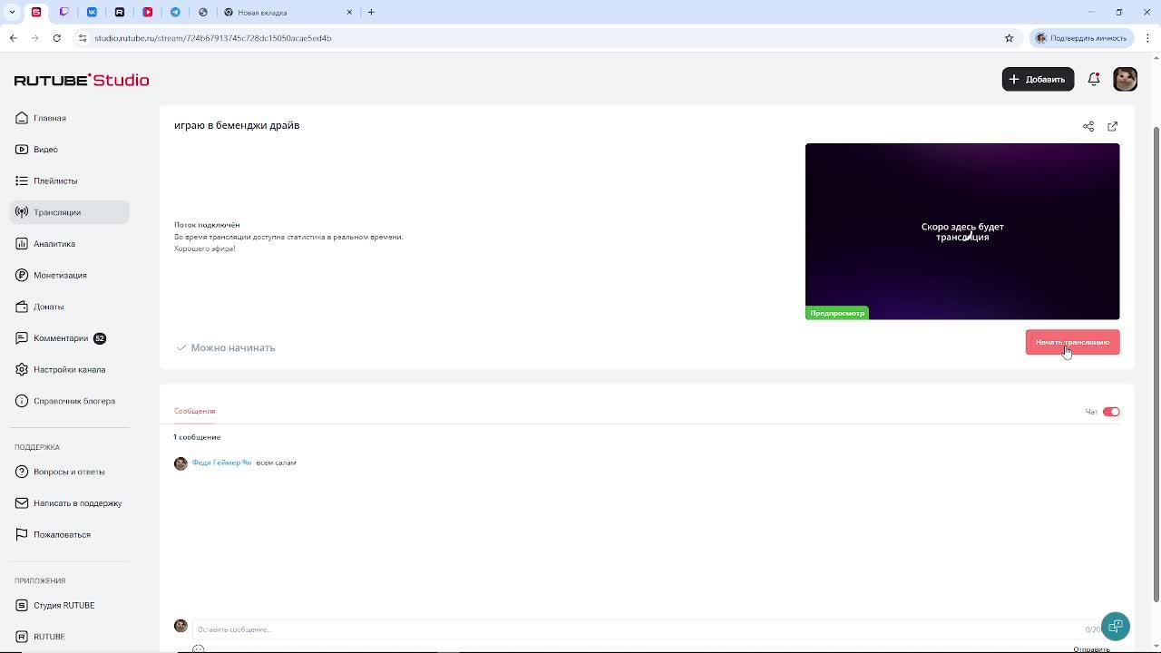This screenshot has width=1161, height=653.
Task: Open notifications bell icon
Action: point(1094,79)
